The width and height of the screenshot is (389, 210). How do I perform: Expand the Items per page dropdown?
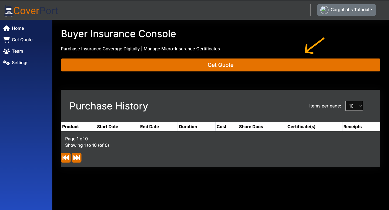tap(354, 106)
